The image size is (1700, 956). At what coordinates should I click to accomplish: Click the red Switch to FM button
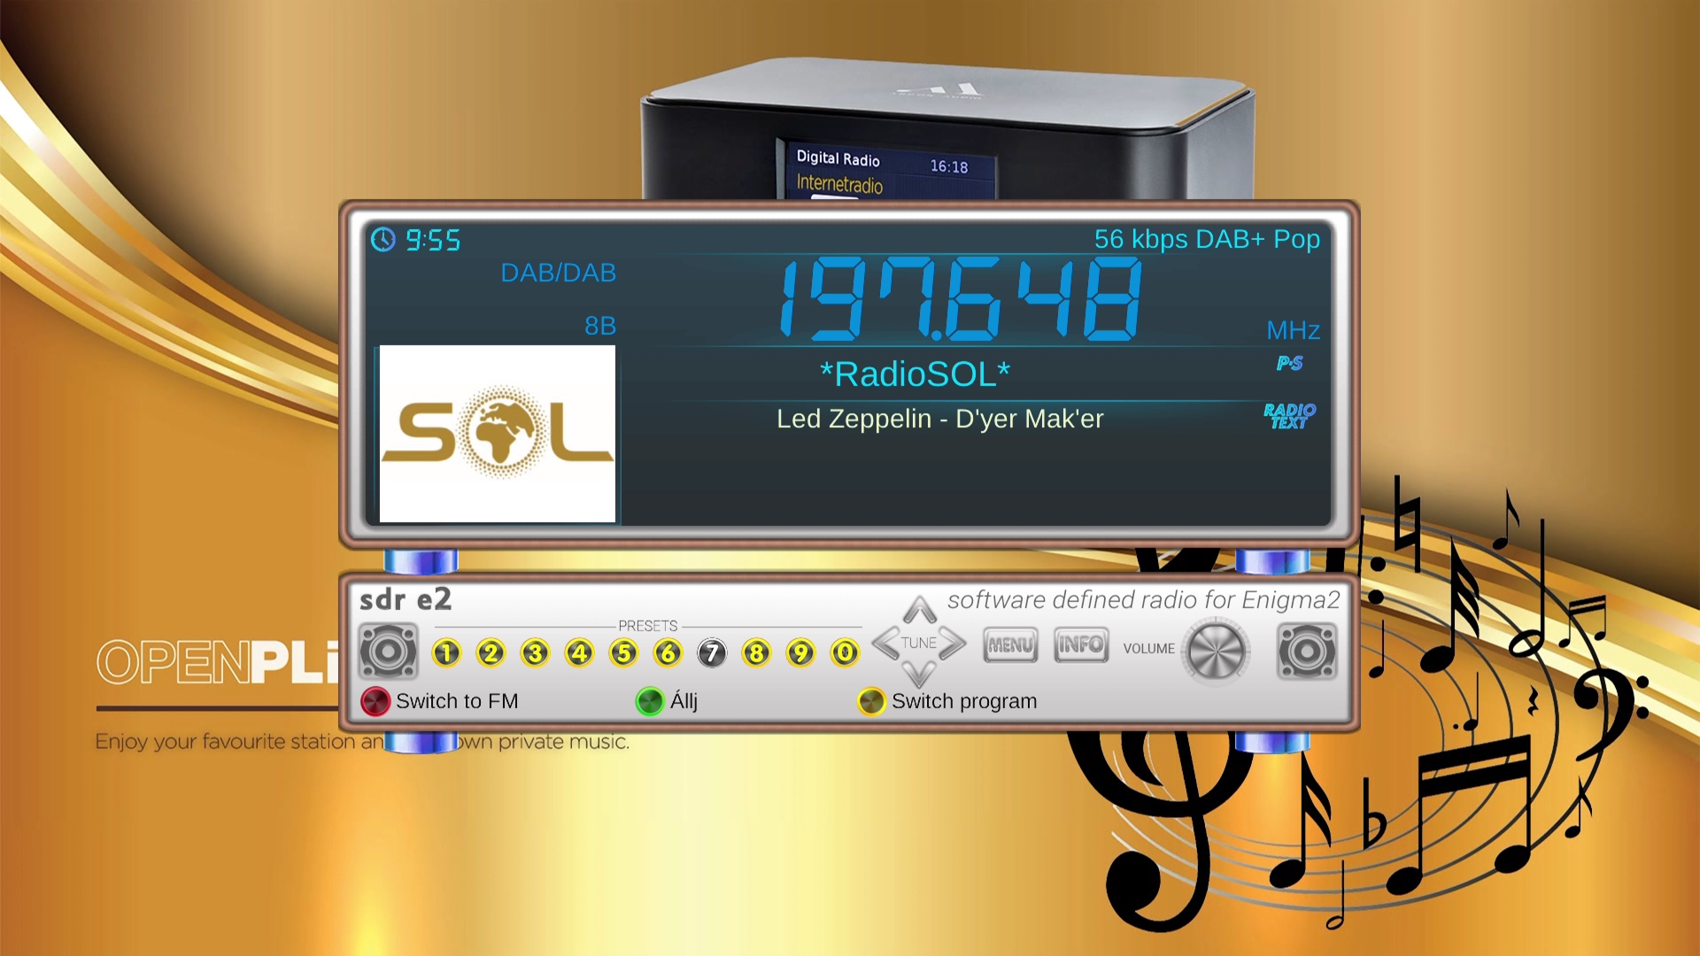375,701
